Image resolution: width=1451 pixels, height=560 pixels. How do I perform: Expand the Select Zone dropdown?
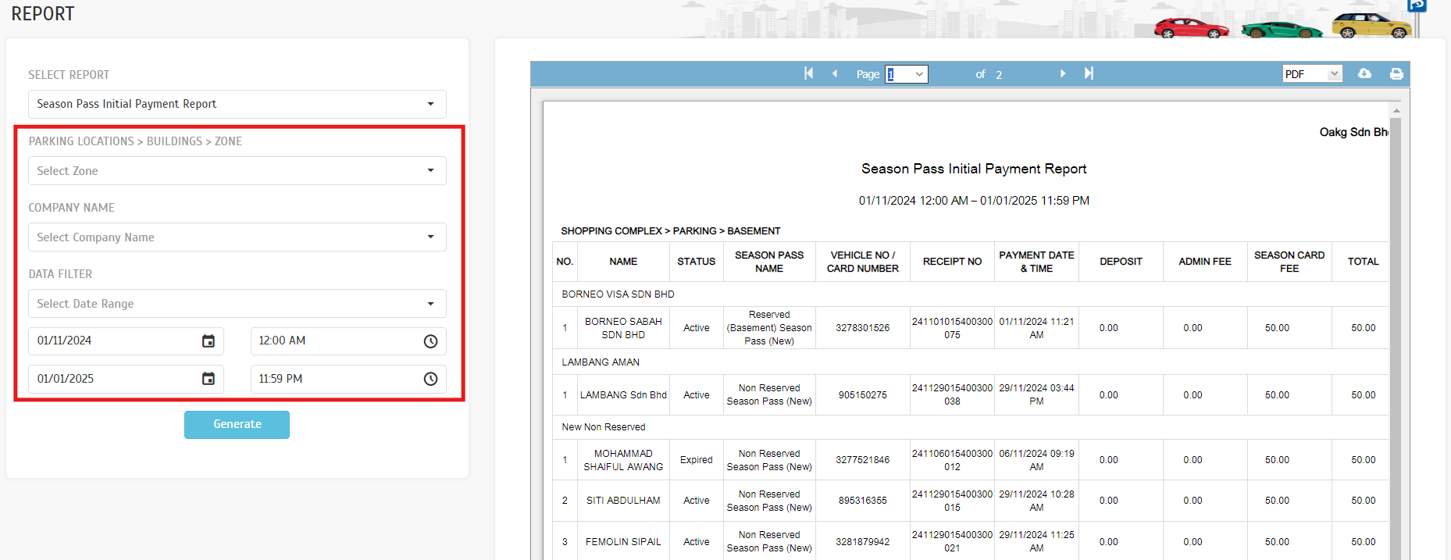(237, 171)
